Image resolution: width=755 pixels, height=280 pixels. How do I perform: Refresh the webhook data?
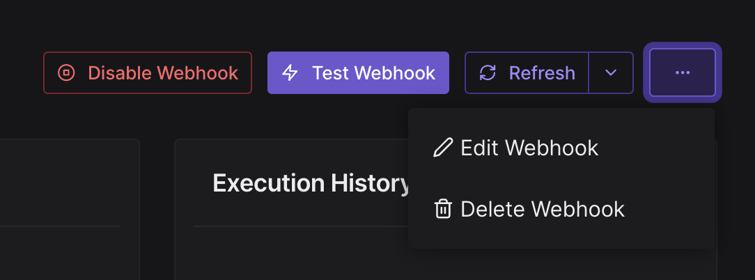(x=527, y=72)
